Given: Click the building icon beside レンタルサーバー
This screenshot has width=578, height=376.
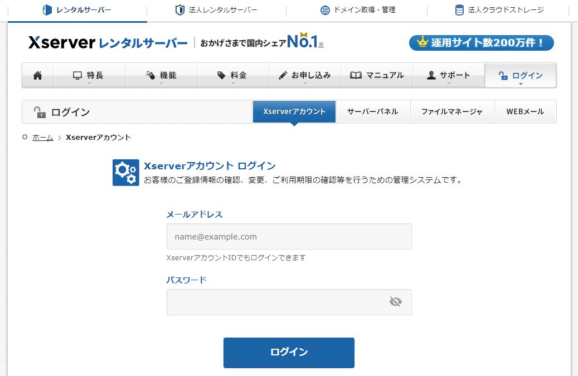Looking at the screenshot, I should (x=47, y=10).
